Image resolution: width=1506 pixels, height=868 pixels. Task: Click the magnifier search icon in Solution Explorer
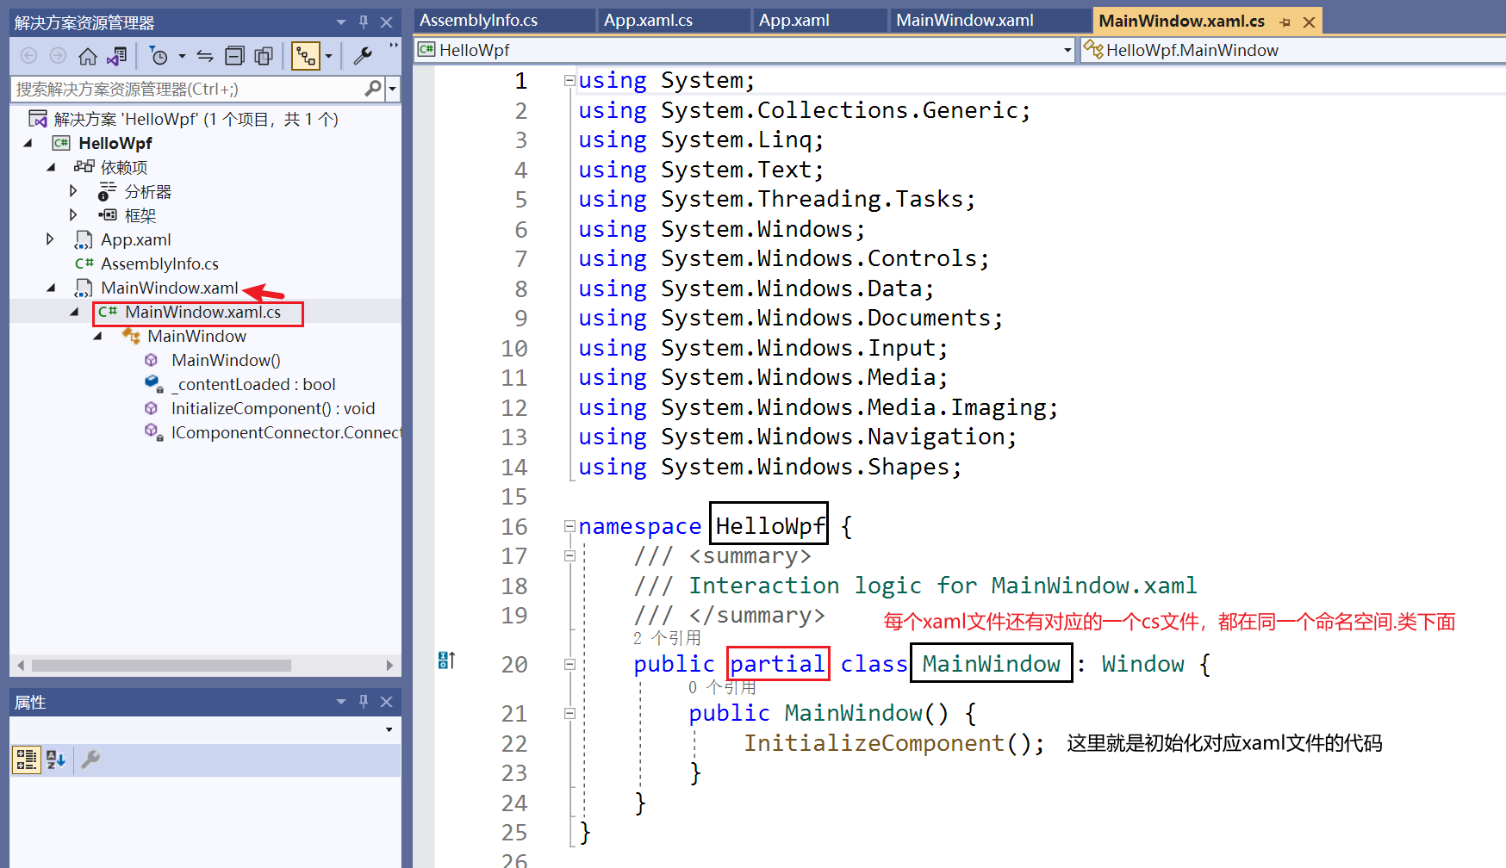[x=373, y=89]
